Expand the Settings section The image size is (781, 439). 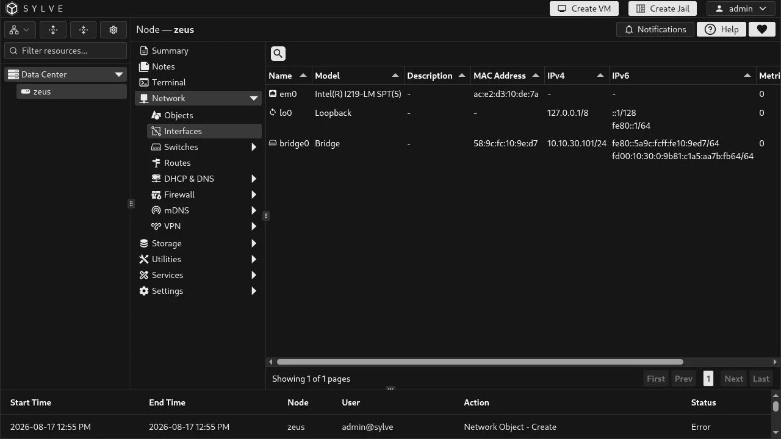coord(254,291)
